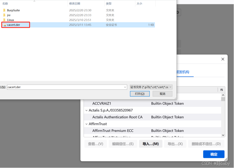This screenshot has width=234, height=168.
Task: Click the file name input field
Action: point(65,87)
